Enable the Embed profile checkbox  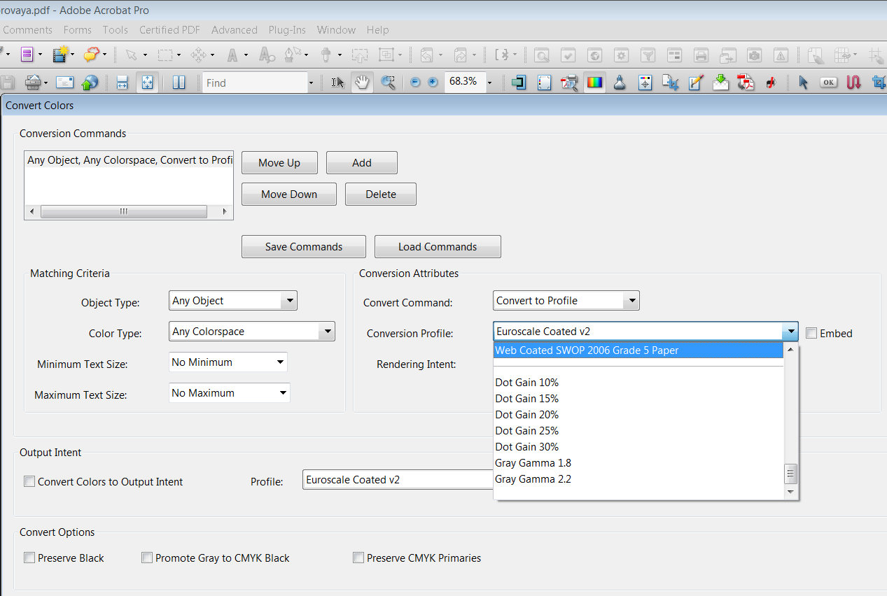coord(811,333)
